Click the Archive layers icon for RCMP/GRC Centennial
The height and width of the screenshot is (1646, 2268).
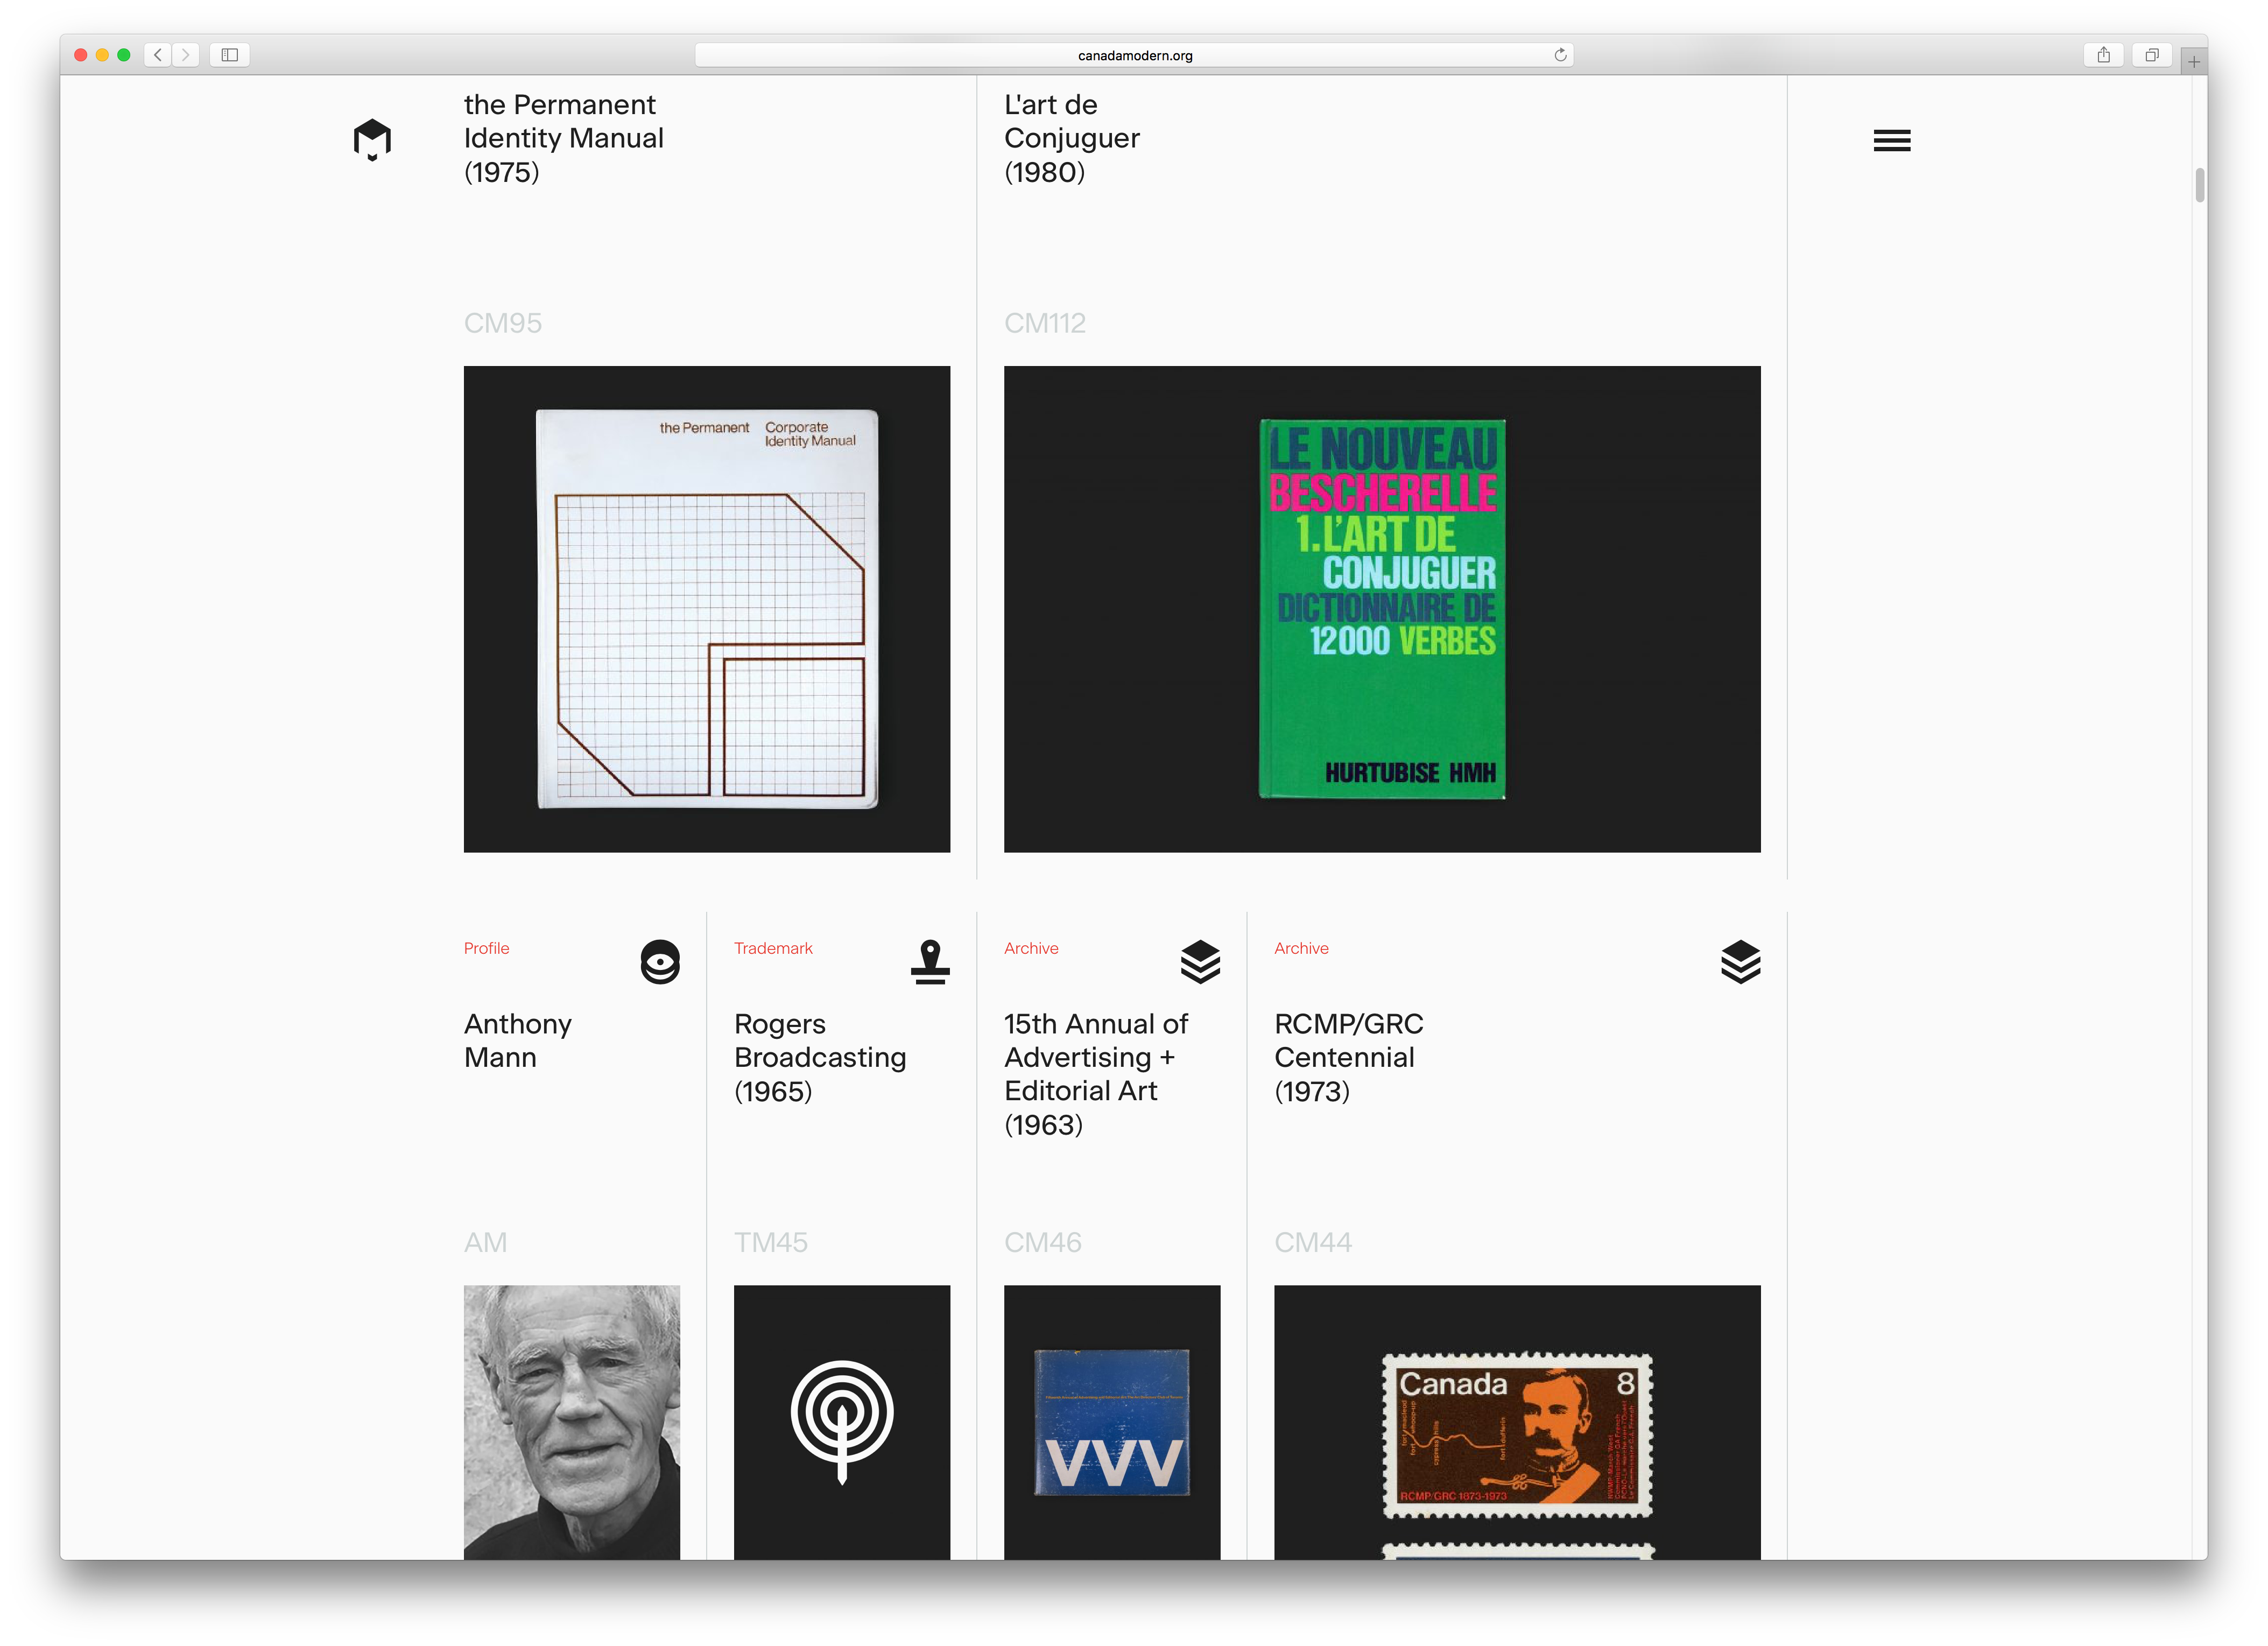[1740, 962]
